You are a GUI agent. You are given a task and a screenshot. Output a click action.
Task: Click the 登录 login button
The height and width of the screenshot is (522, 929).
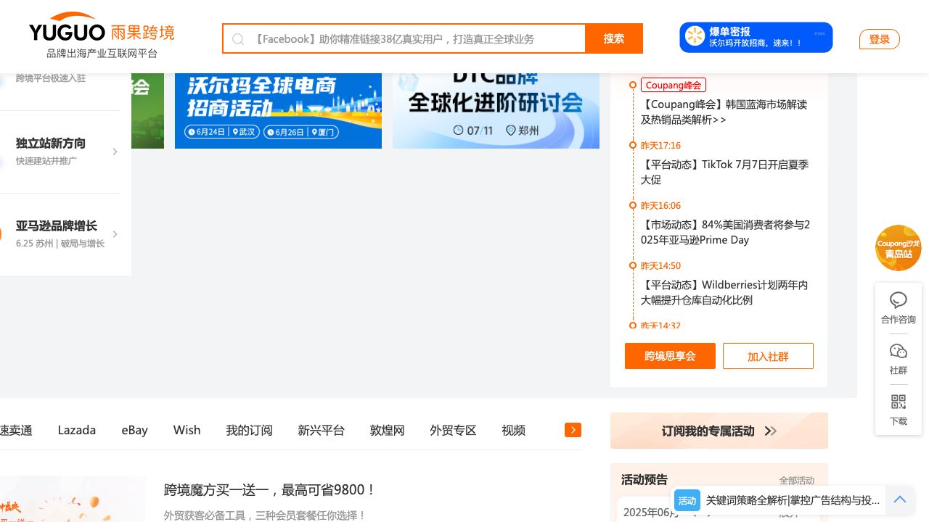click(x=879, y=39)
